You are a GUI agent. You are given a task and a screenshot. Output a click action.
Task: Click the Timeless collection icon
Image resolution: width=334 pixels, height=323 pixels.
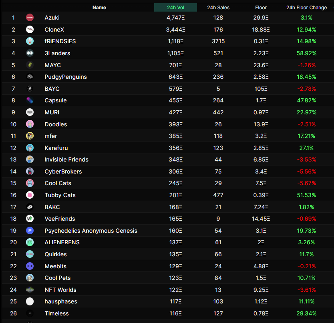point(30,313)
